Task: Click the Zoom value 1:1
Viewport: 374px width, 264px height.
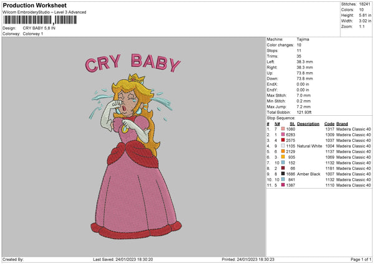Action: tap(362, 26)
